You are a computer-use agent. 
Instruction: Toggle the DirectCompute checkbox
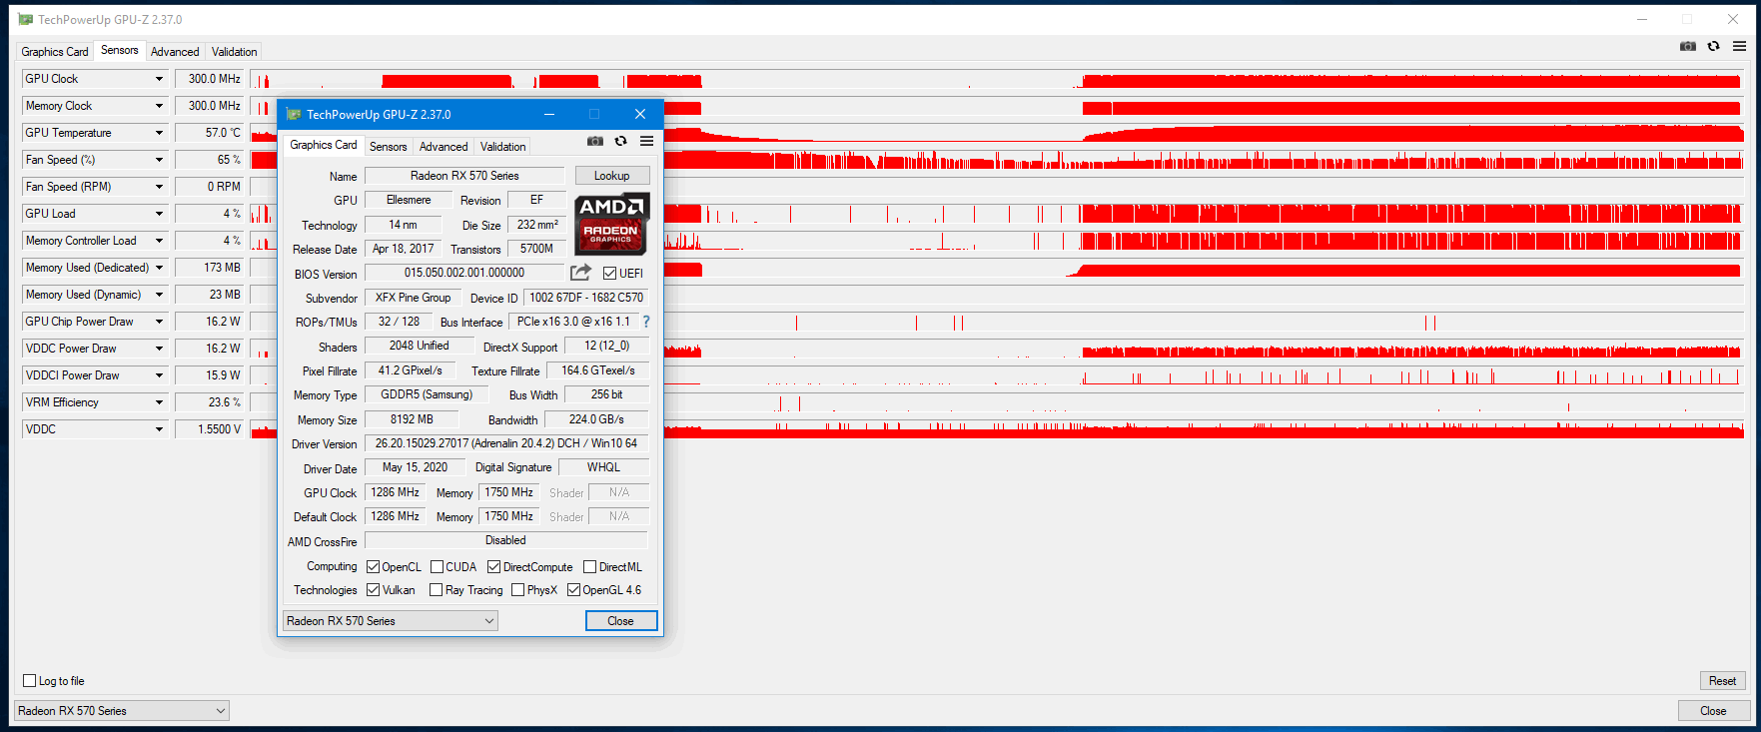click(x=493, y=567)
